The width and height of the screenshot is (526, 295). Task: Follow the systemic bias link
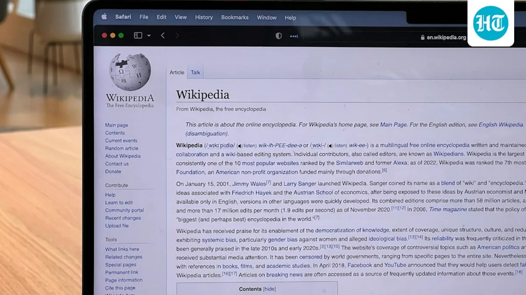coord(219,239)
